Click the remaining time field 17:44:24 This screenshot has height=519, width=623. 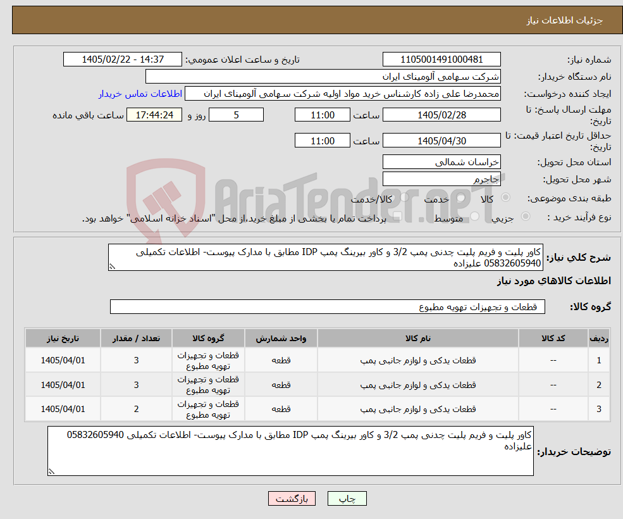point(154,115)
